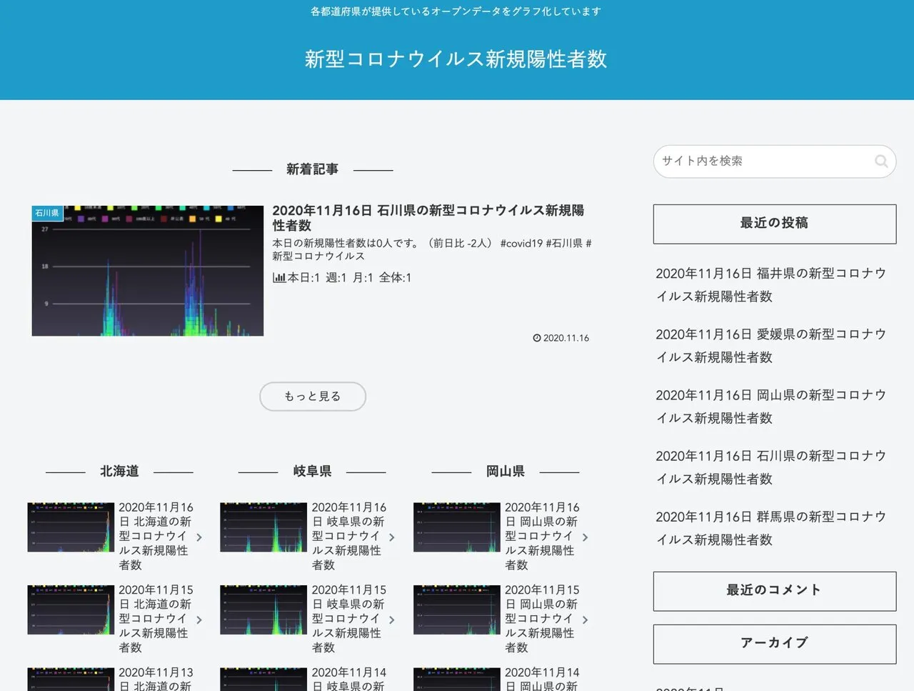
Task: Open the chevron next to 岐阜県 November 16 post
Action: point(392,537)
